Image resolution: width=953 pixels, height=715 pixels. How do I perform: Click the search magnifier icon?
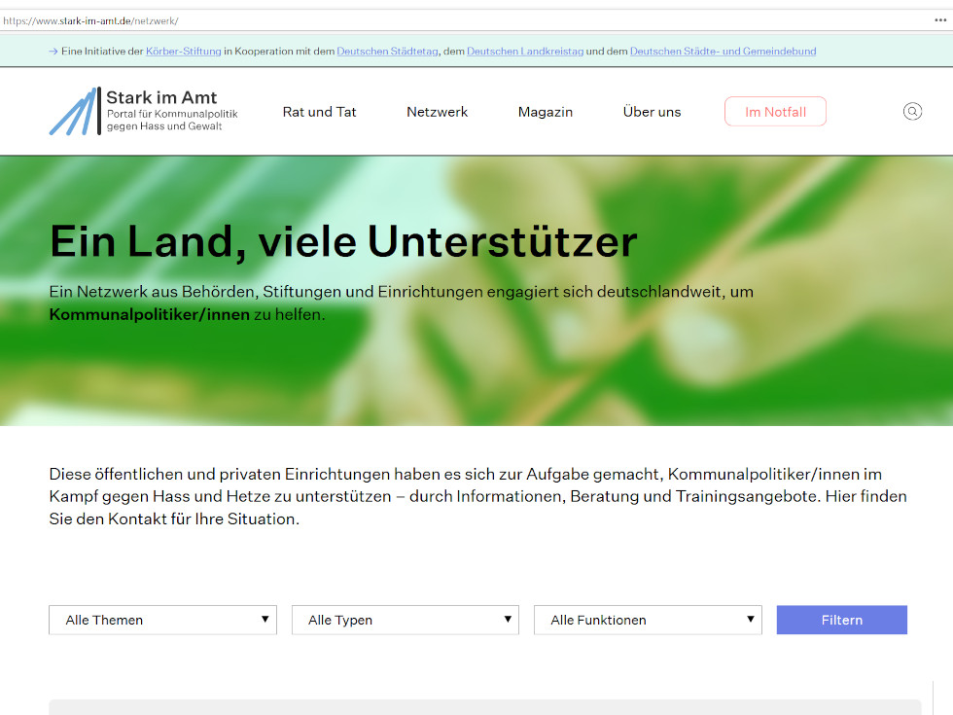click(x=912, y=112)
